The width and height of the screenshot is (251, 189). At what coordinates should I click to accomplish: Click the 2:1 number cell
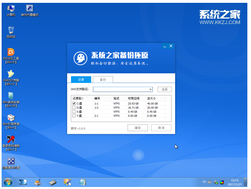[x=96, y=115]
